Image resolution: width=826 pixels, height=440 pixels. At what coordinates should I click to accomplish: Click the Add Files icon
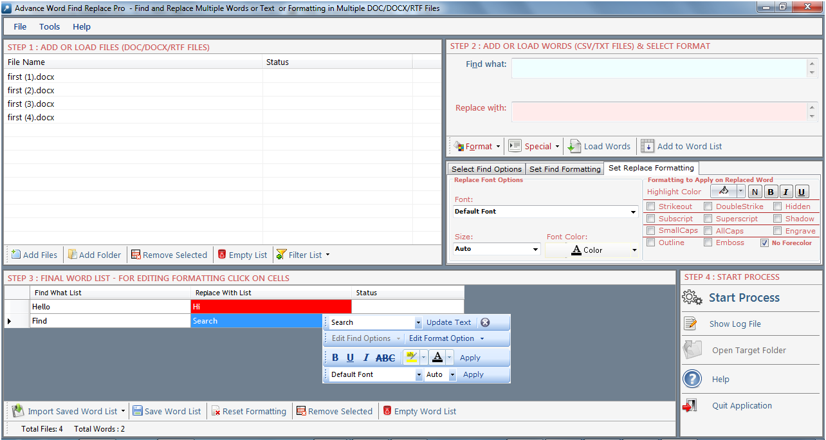(x=16, y=255)
